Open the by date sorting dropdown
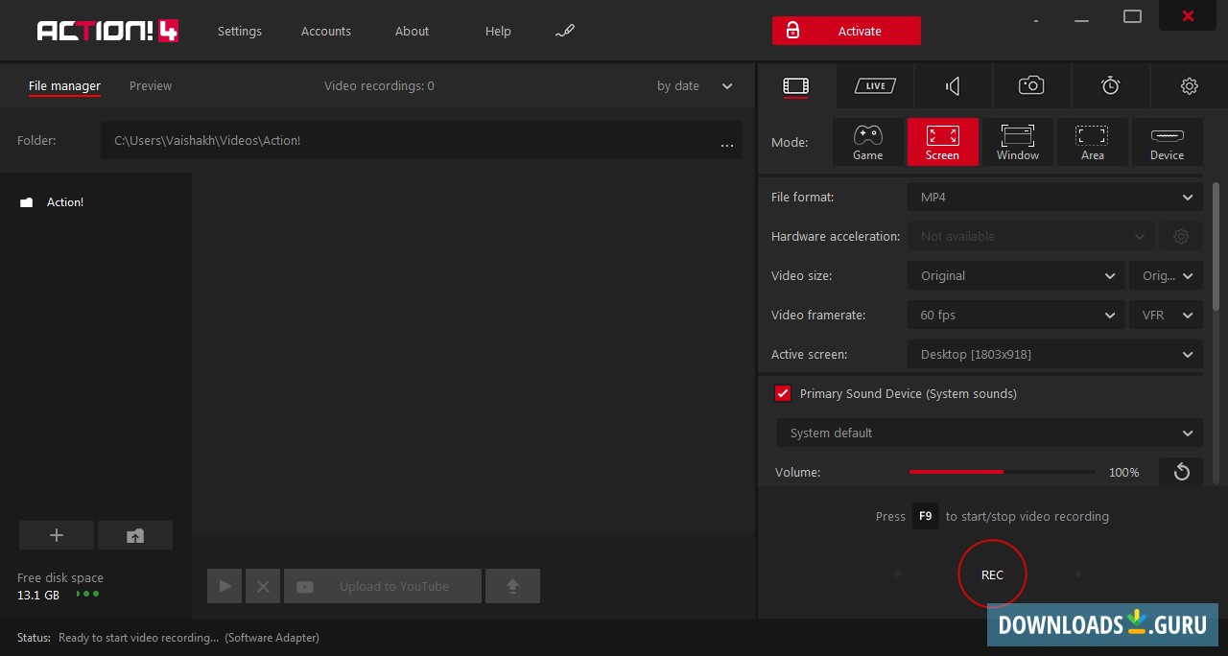 694,86
